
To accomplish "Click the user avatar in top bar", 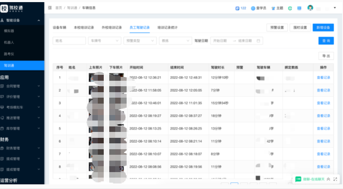I will tap(310, 8).
